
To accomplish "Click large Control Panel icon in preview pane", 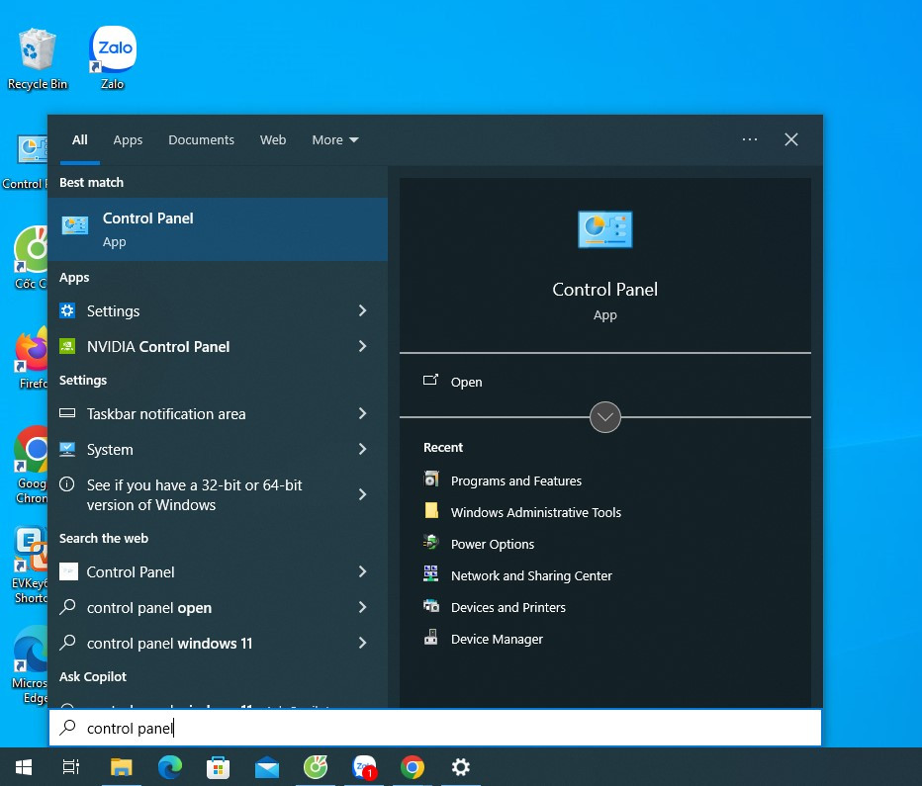I will coord(605,229).
